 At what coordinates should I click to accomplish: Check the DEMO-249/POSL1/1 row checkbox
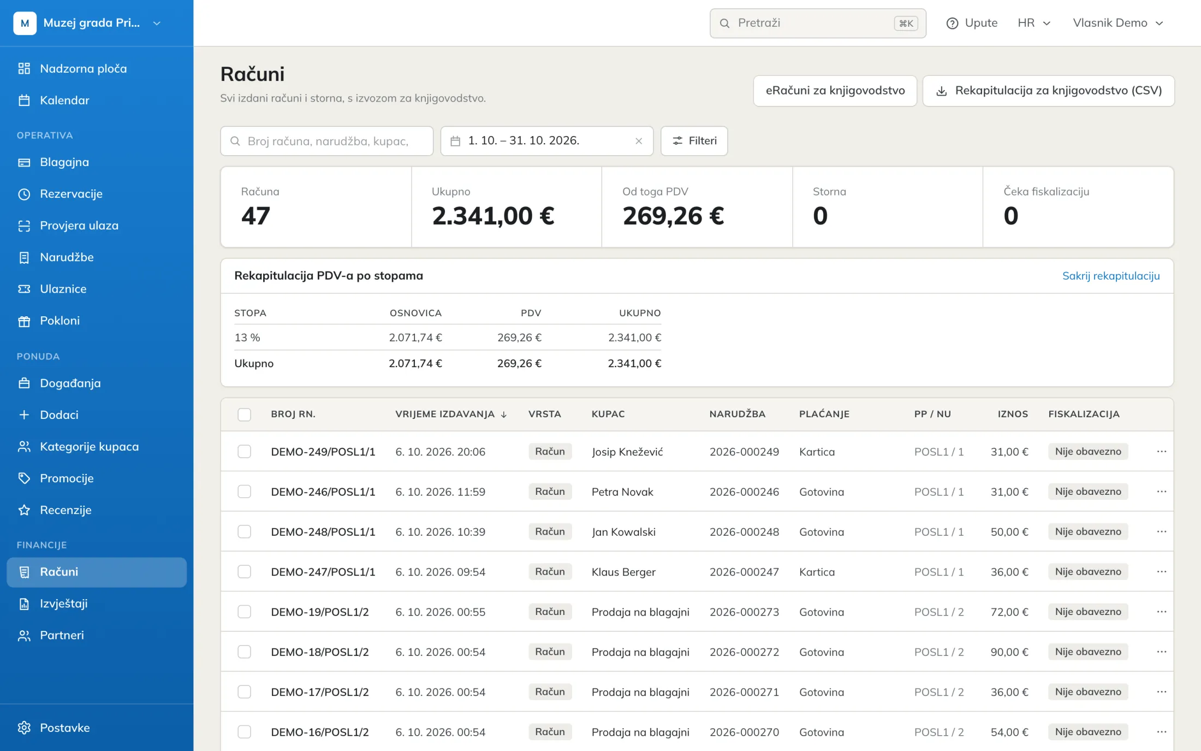tap(244, 452)
